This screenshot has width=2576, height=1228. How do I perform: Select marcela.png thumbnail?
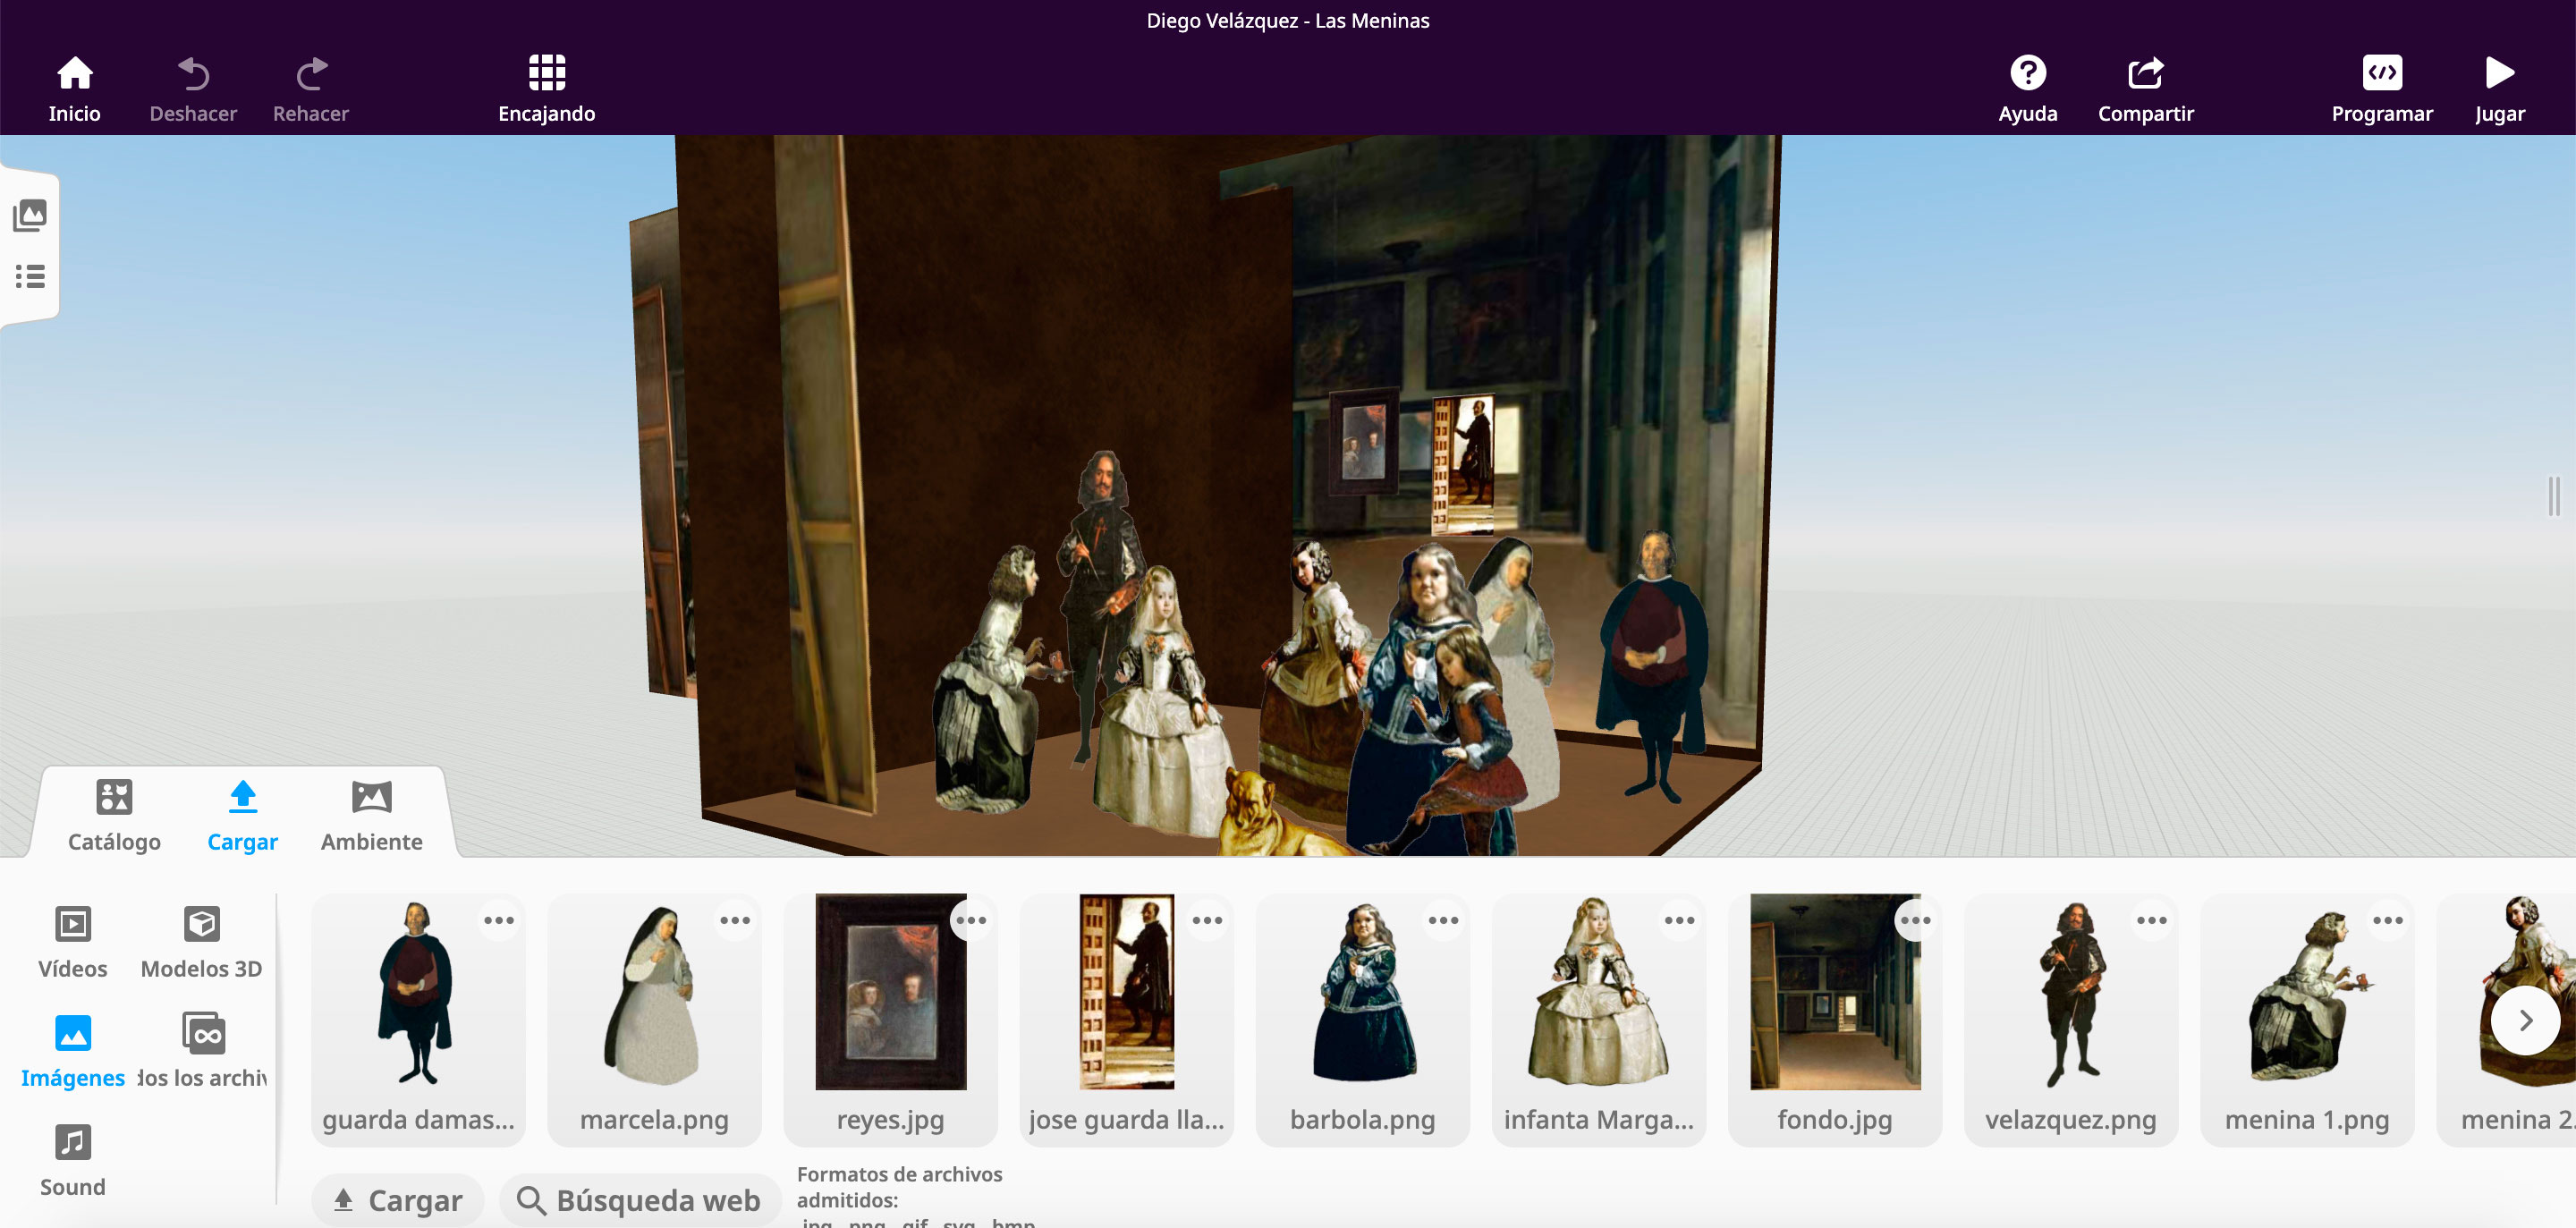[654, 1020]
